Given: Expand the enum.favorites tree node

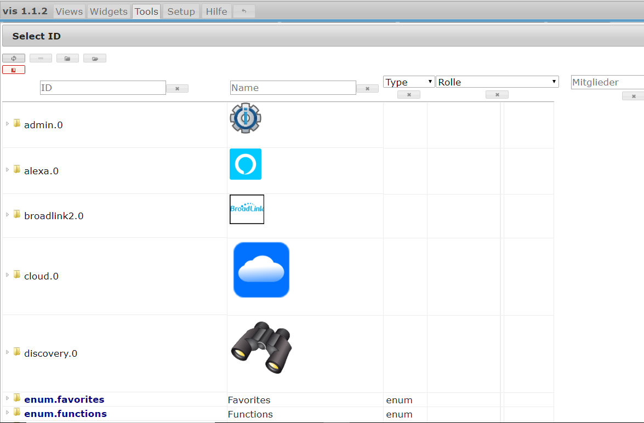Looking at the screenshot, I should (x=8, y=398).
